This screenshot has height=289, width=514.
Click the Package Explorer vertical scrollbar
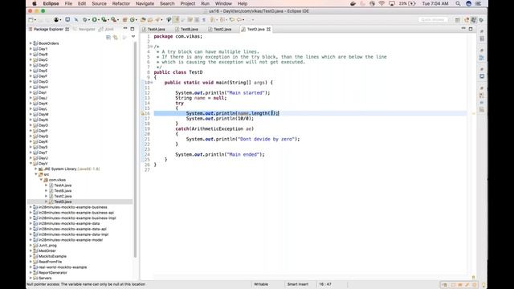tap(135, 149)
